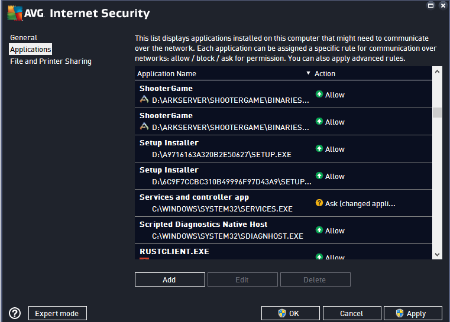Click the ARK icon of first ShooterGame entry
The width and height of the screenshot is (450, 322).
pos(144,100)
